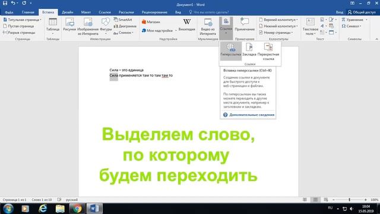This screenshot has height=214, width=380.
Task: Switch to the Mailings (Рассылки) tab
Action: (x=126, y=12)
